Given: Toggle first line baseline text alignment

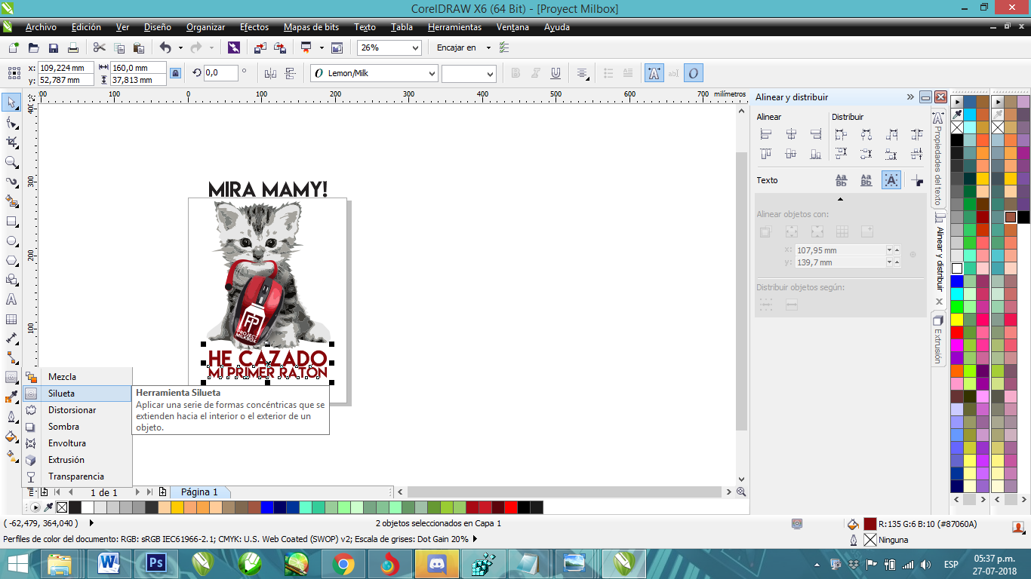Looking at the screenshot, I should (x=842, y=180).
